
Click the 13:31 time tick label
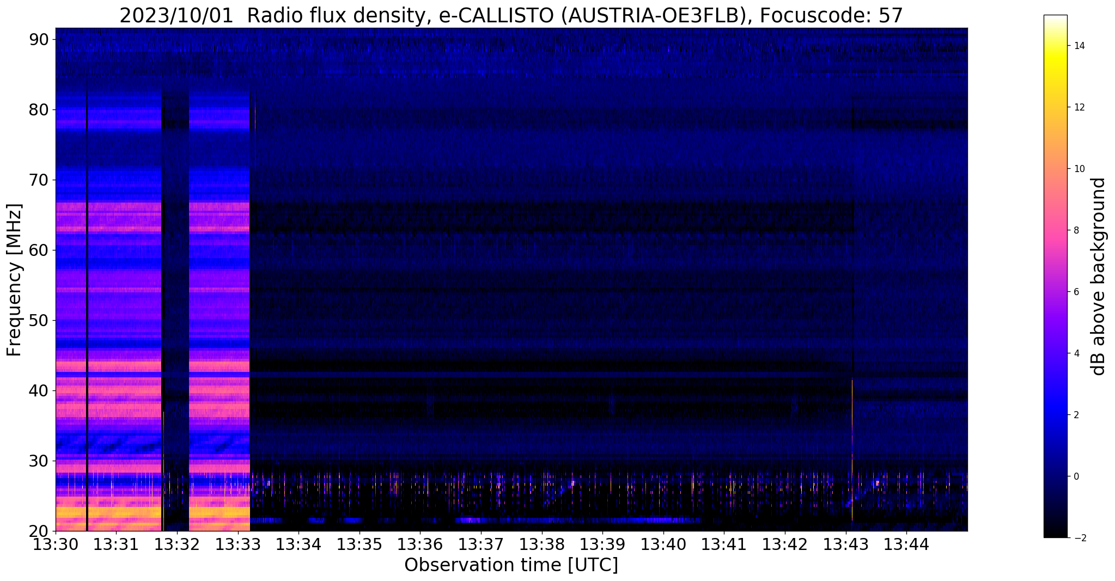point(116,544)
